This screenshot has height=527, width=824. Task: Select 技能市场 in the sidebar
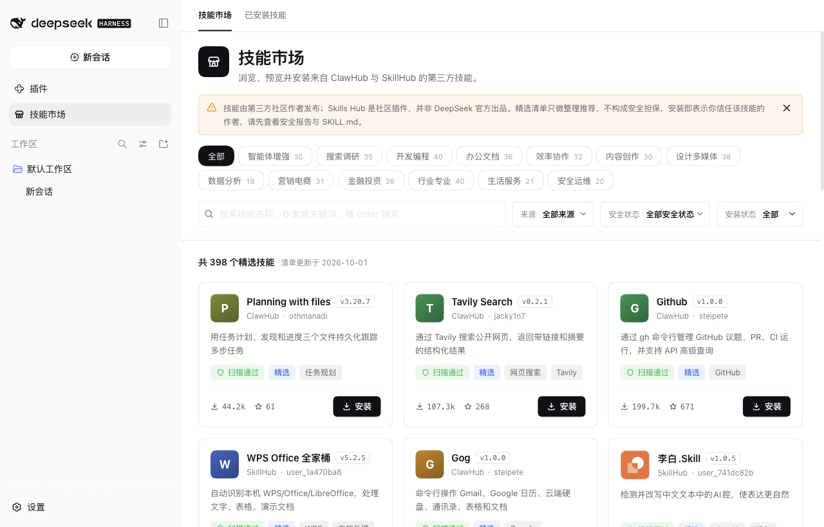pos(90,114)
